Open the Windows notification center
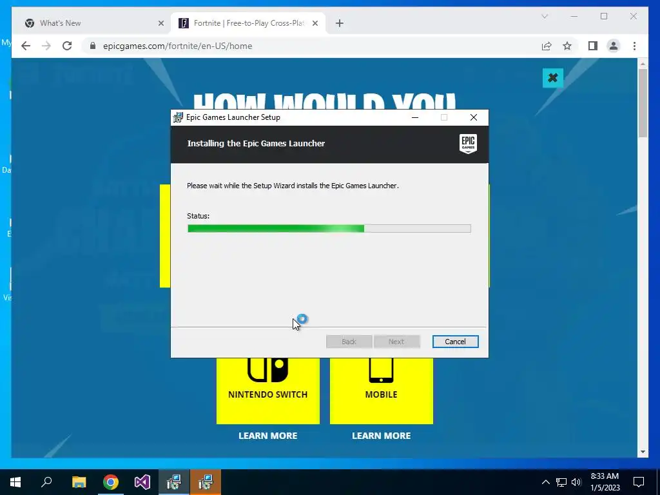This screenshot has height=495, width=660. [x=639, y=482]
